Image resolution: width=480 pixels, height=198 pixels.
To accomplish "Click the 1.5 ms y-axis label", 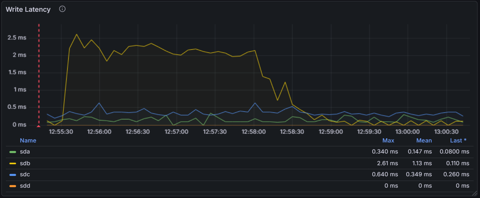I will 17,72.
